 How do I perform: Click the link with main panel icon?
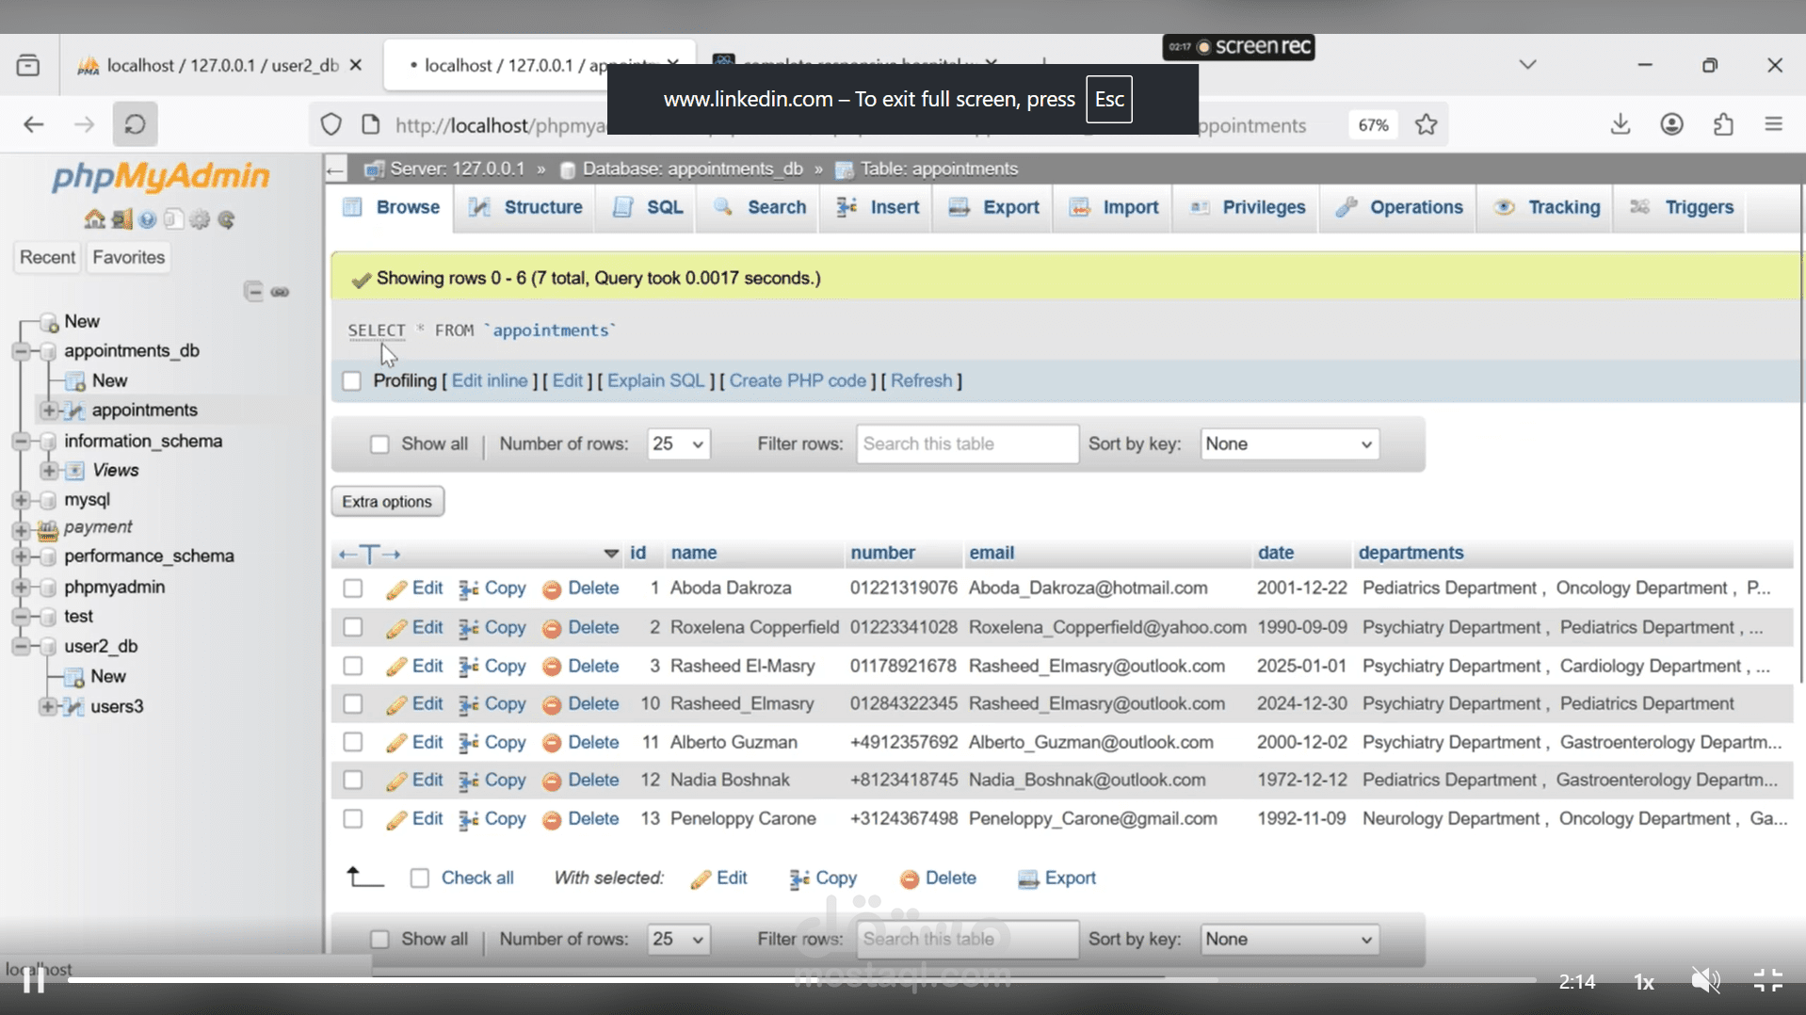[280, 292]
